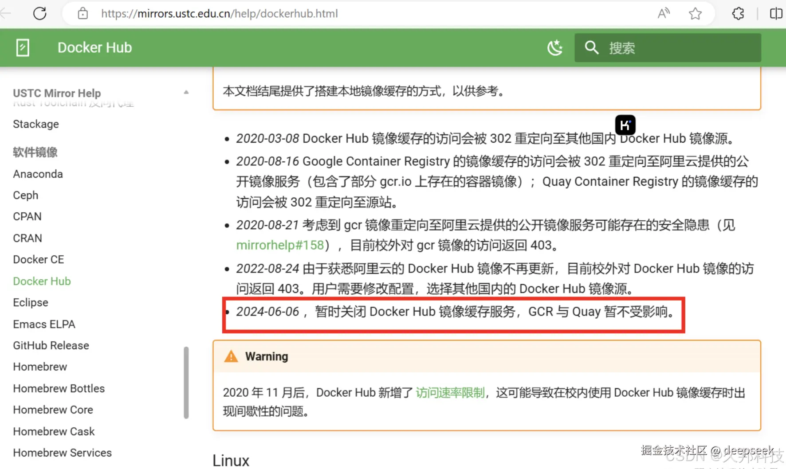Open GitHub Release in the sidebar

click(51, 346)
